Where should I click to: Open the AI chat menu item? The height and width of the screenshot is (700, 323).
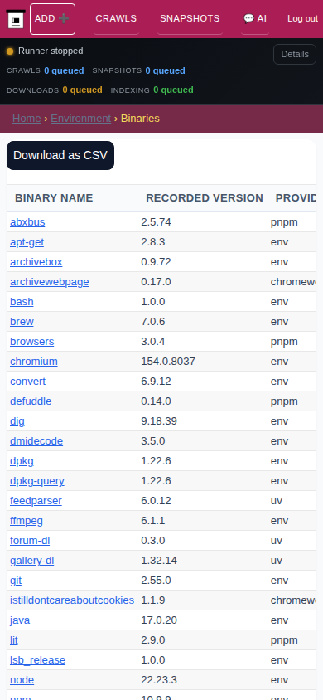pyautogui.click(x=255, y=19)
